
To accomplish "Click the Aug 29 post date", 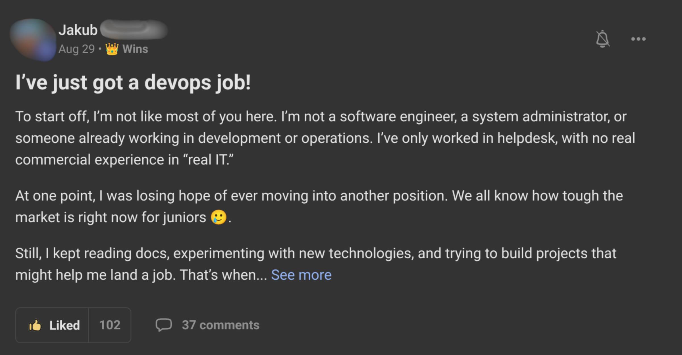I will pyautogui.click(x=76, y=49).
